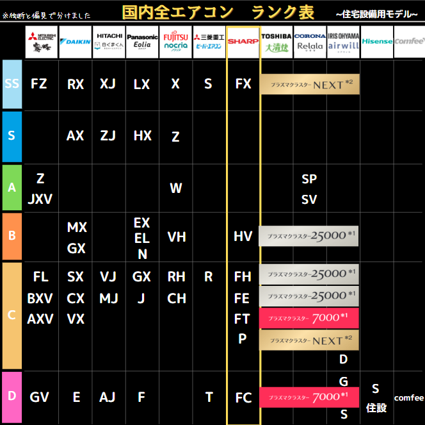Select the Fujitsu CH model cell
This screenshot has height=425, width=425.
click(x=177, y=299)
